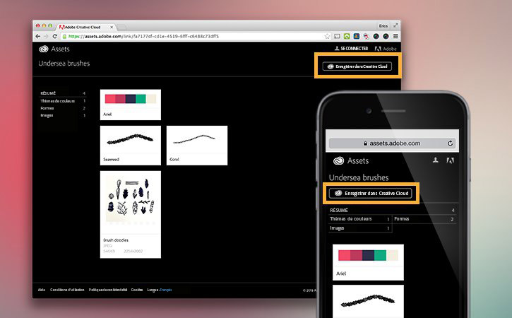
Task: Reload the page on the phone browser
Action: coord(450,143)
